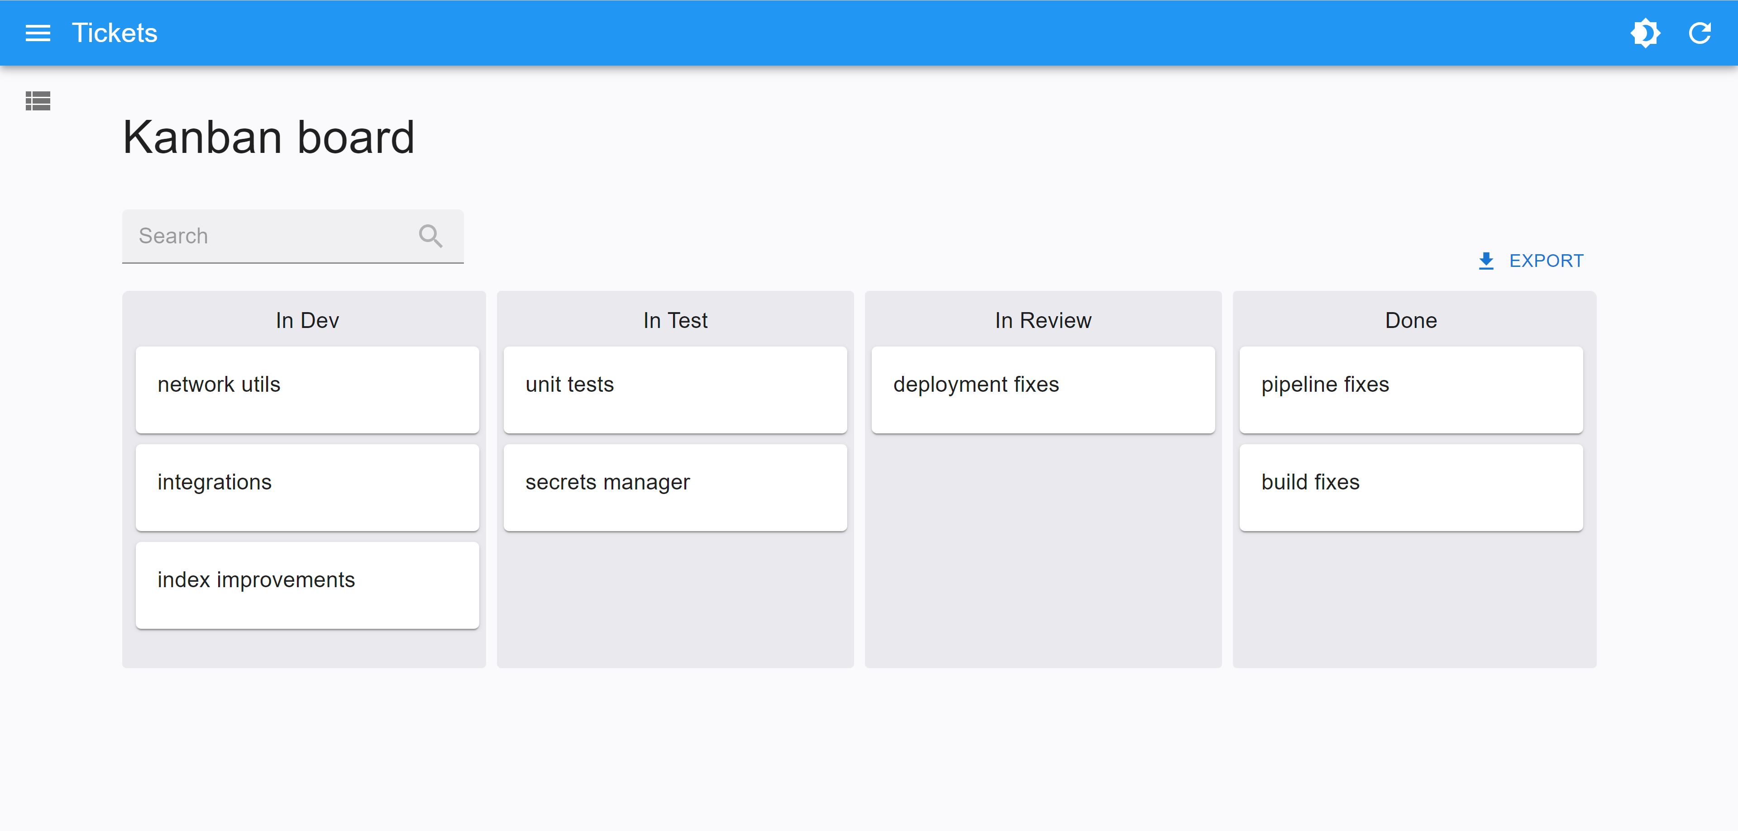This screenshot has width=1738, height=831.
Task: Open the integrations ticket card
Action: (307, 487)
